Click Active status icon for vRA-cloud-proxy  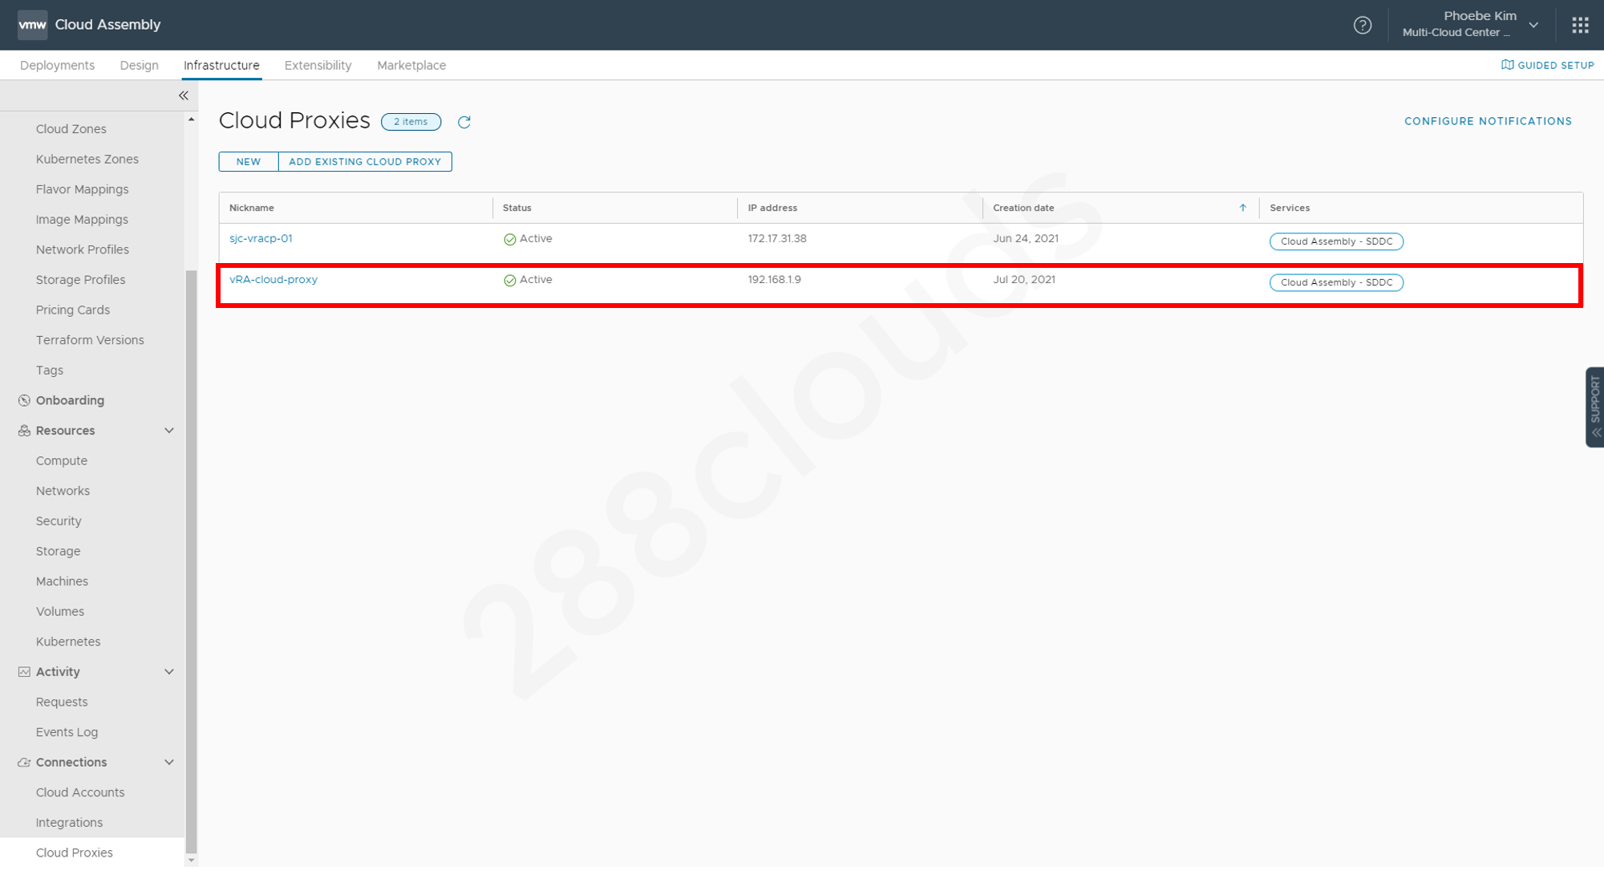[509, 281]
